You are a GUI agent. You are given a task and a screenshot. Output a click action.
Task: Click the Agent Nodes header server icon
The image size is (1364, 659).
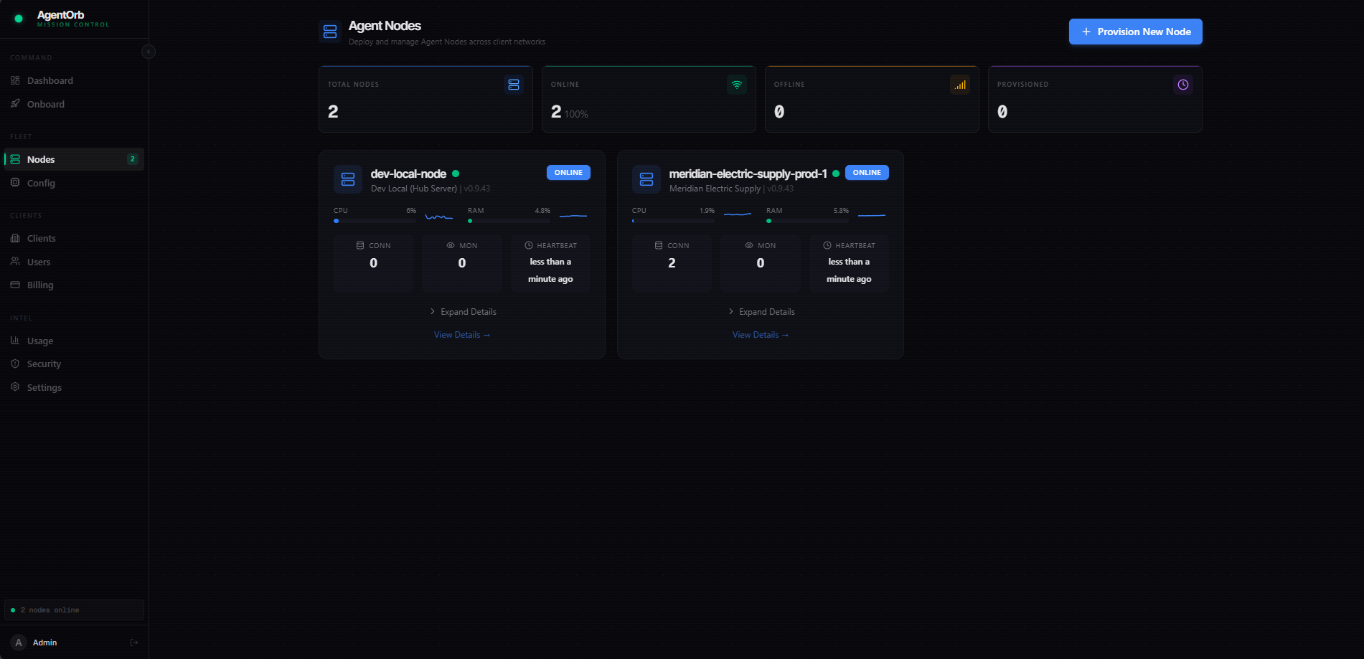[330, 32]
